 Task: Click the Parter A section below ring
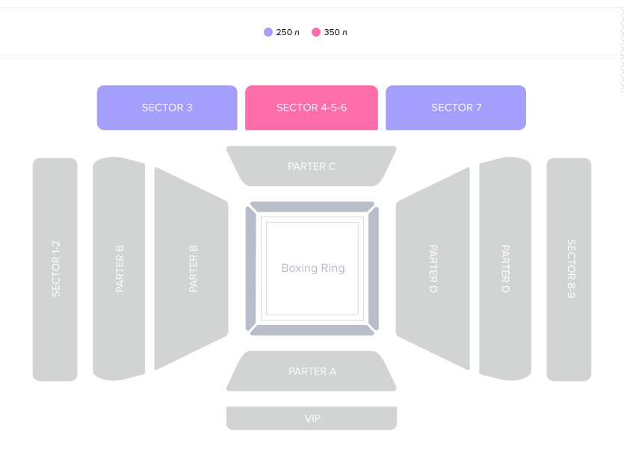(312, 371)
